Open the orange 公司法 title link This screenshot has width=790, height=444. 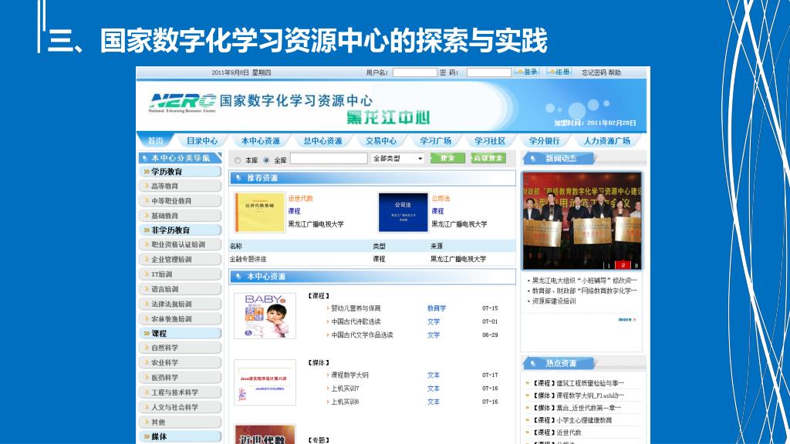[x=441, y=198]
